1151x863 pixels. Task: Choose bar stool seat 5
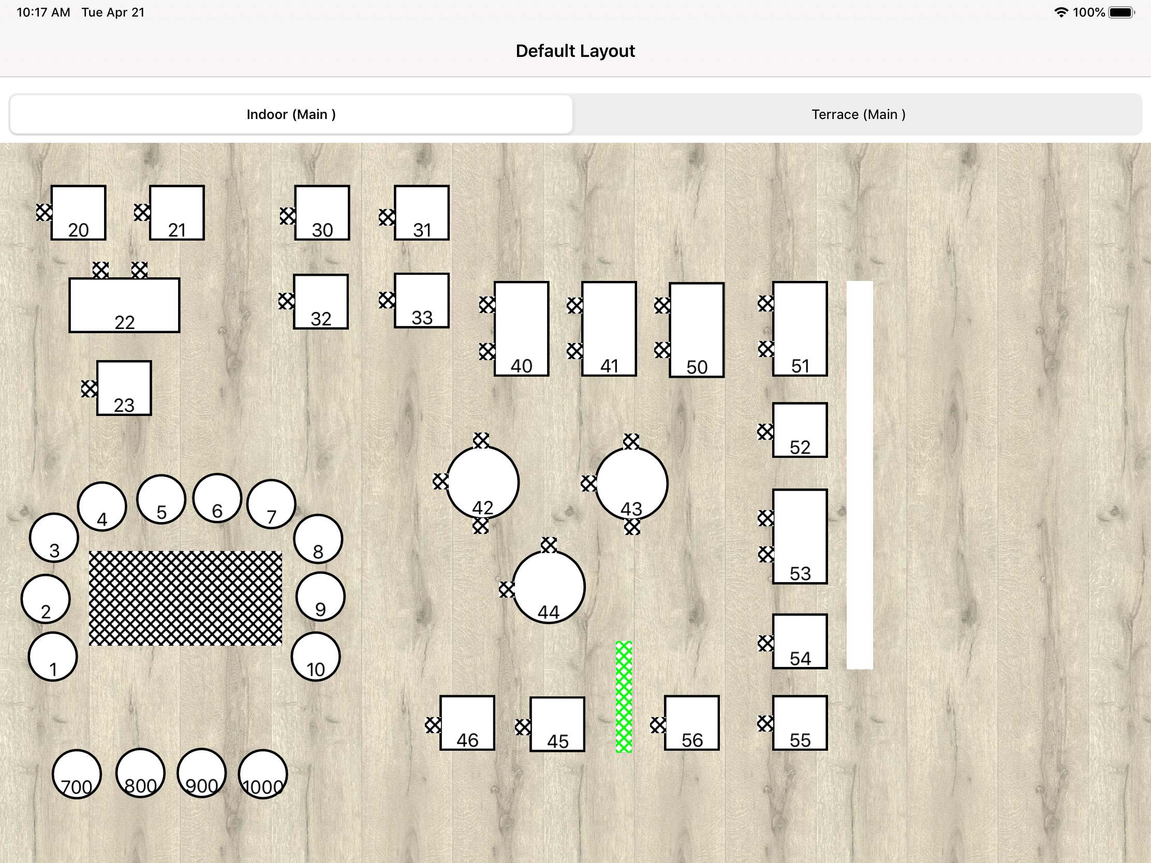(x=161, y=499)
